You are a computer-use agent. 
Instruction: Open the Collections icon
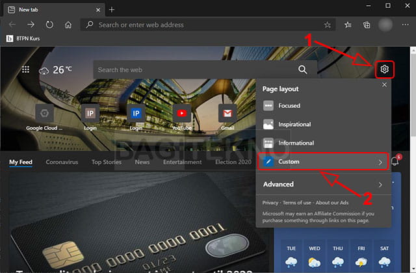367,25
